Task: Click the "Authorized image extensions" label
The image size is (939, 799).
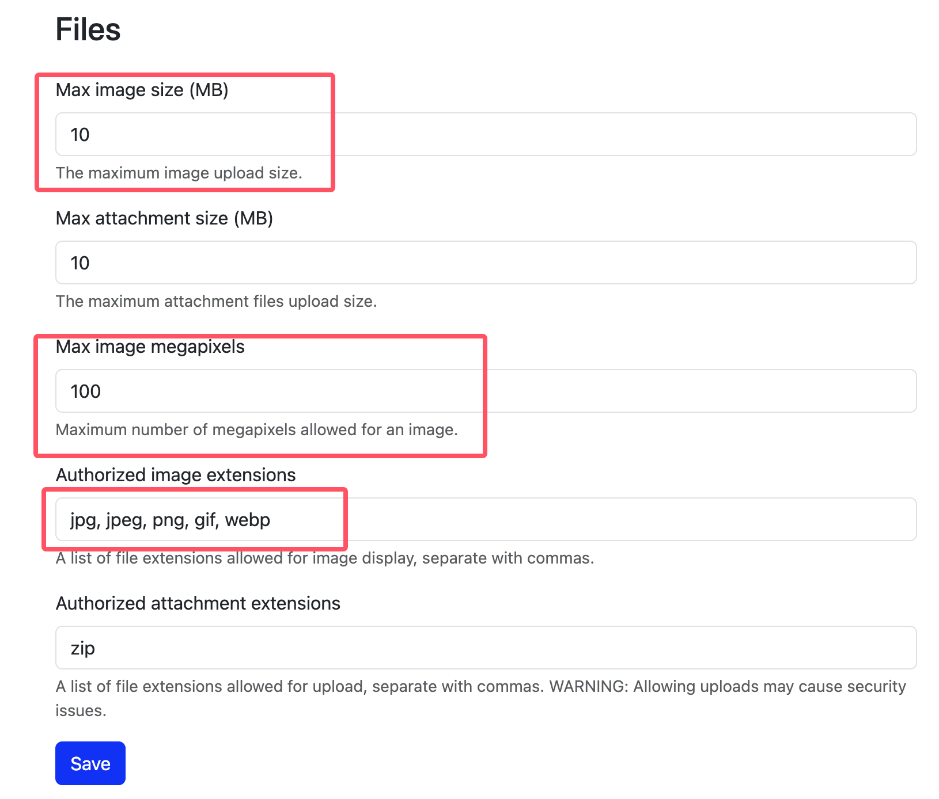Action: (175, 475)
